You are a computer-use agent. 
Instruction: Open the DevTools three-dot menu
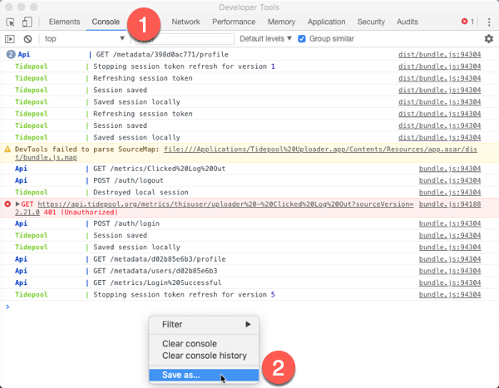[x=489, y=22]
